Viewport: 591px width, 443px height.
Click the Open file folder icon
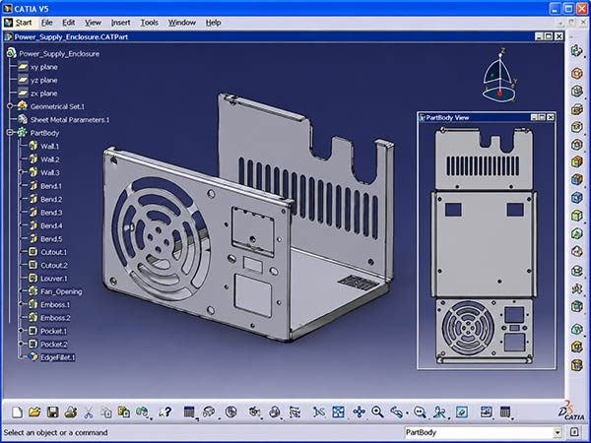(x=34, y=412)
